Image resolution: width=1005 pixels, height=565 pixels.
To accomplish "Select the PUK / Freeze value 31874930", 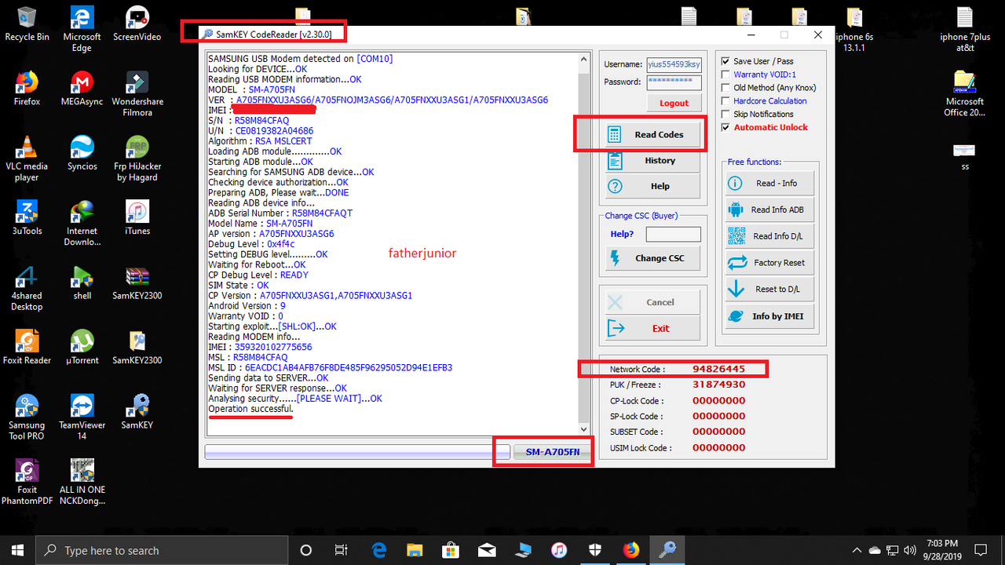I will click(718, 385).
